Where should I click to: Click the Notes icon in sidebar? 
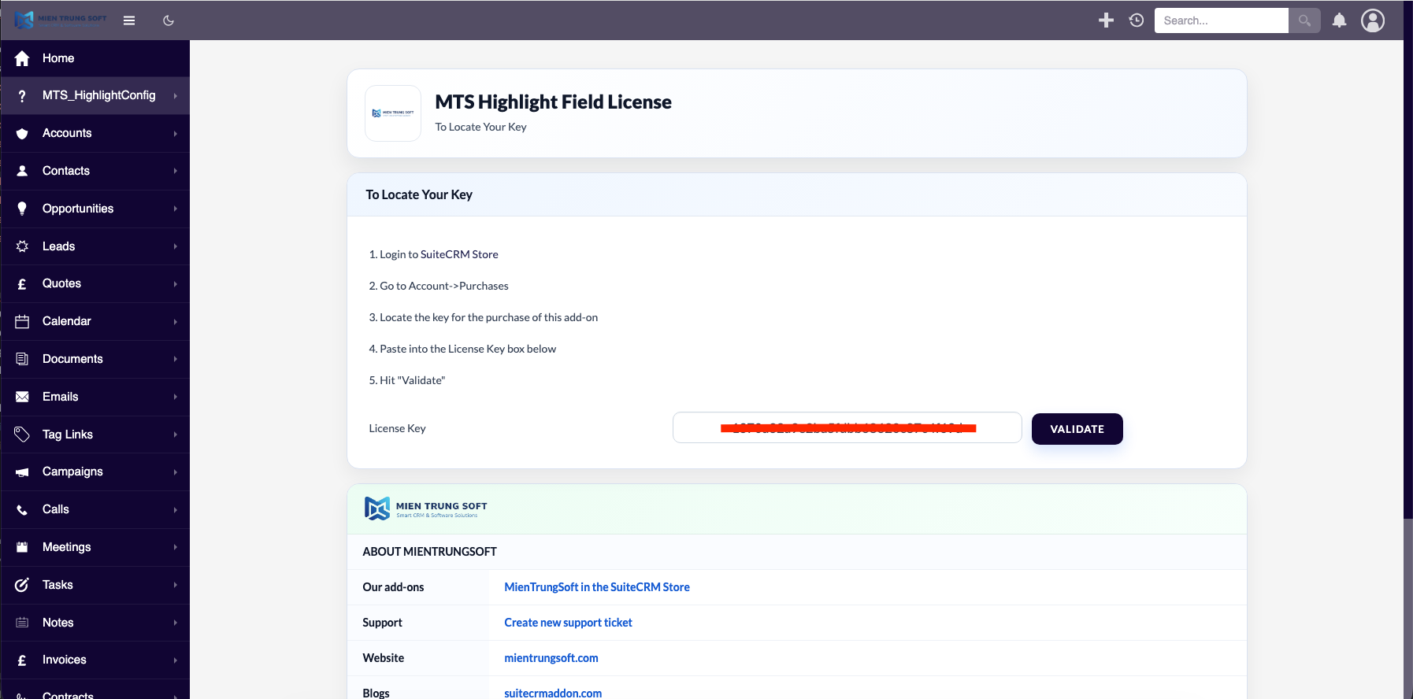click(22, 623)
